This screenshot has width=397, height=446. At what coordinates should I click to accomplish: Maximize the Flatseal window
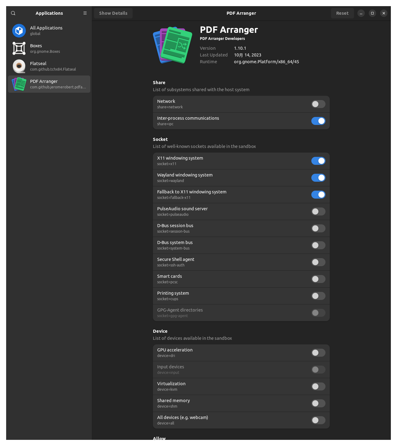pyautogui.click(x=372, y=13)
